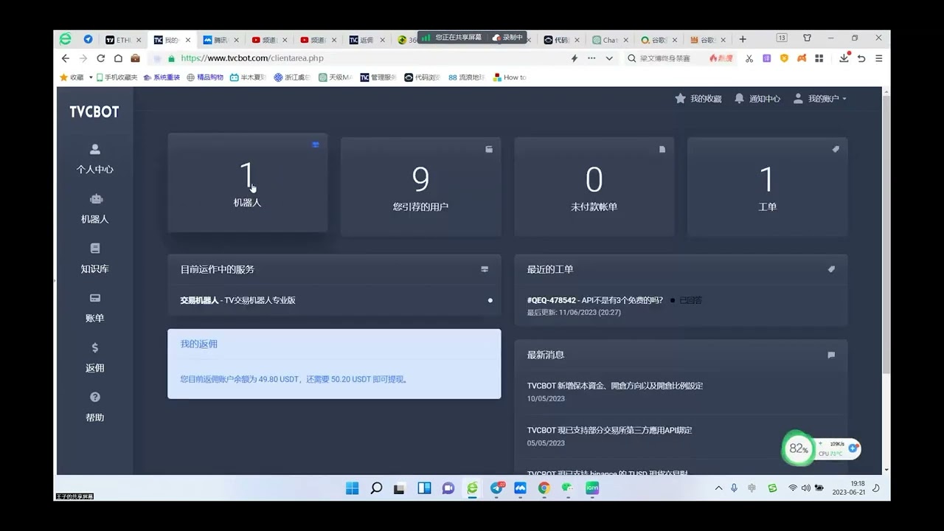The width and height of the screenshot is (944, 531).
Task: Click the browser forward arrow
Action: click(x=83, y=58)
